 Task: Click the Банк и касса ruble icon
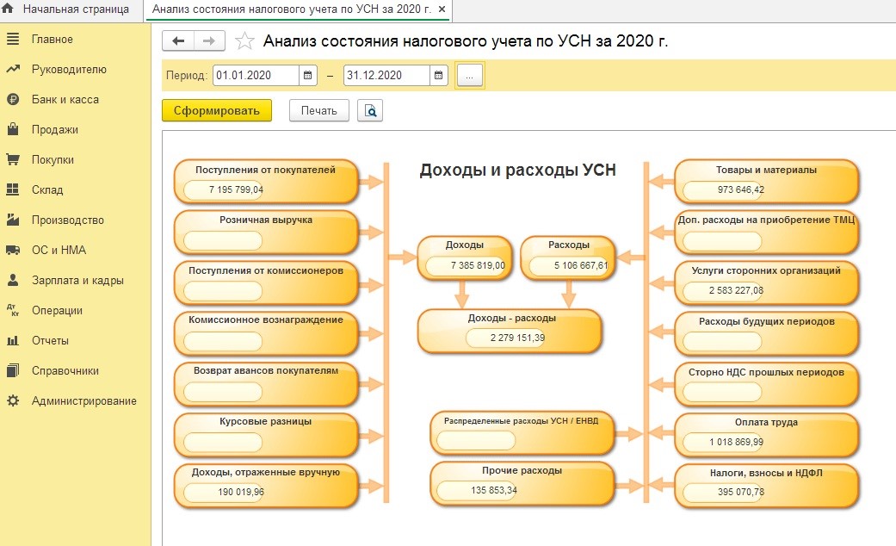pyautogui.click(x=13, y=100)
